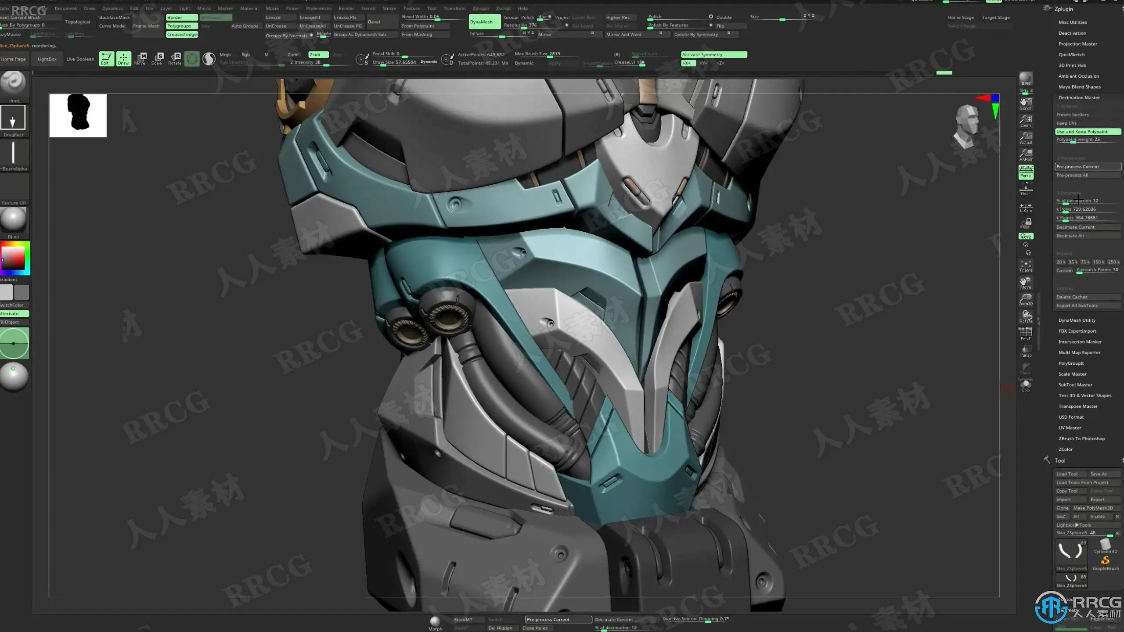This screenshot has width=1124, height=632.
Task: Expand the SubTool Master section
Action: (1075, 384)
